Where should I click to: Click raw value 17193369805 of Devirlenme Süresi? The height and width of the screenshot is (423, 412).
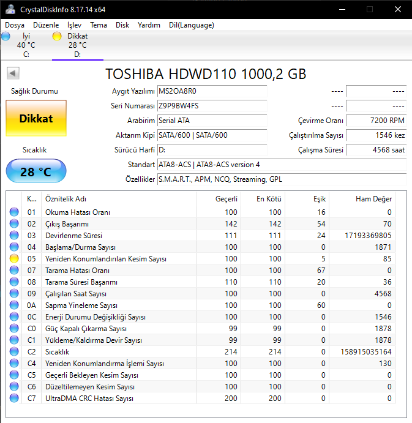[368, 236]
